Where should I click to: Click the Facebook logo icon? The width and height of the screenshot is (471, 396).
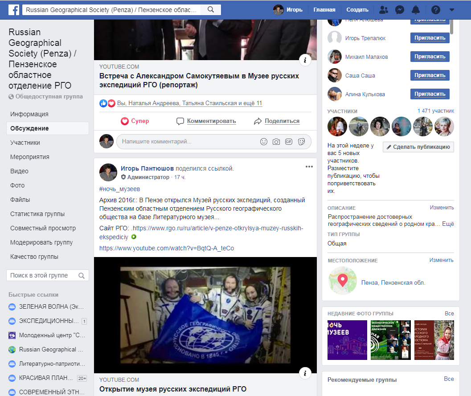[x=14, y=10]
